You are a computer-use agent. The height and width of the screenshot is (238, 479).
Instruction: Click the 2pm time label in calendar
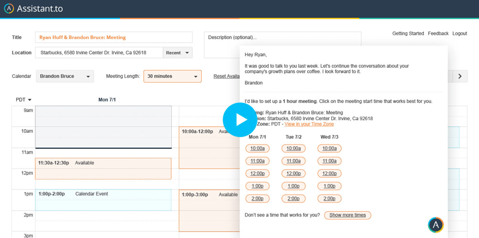pyautogui.click(x=28, y=215)
